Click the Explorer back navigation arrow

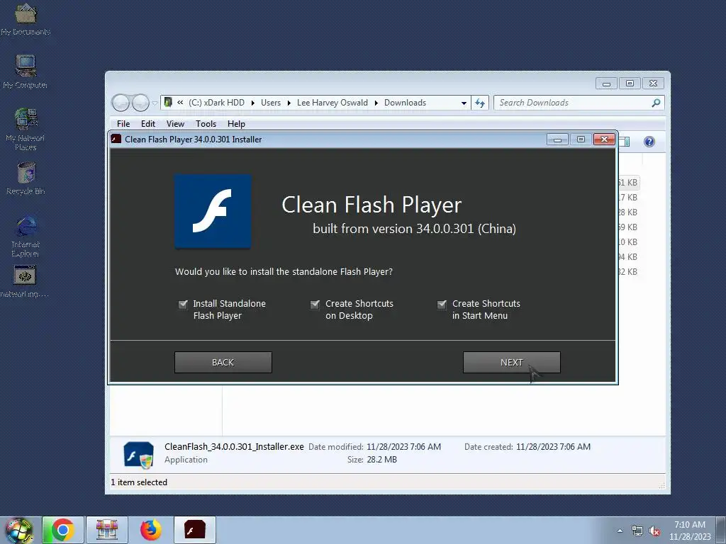121,103
